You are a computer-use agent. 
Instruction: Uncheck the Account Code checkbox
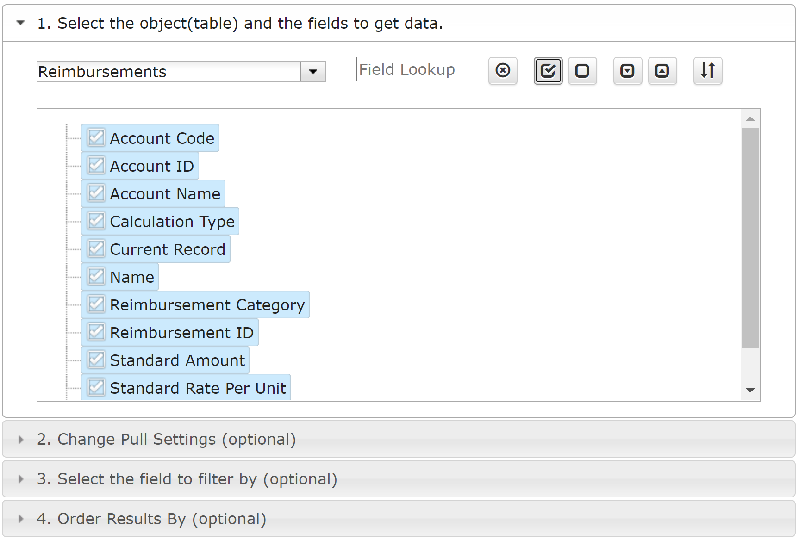coord(96,137)
